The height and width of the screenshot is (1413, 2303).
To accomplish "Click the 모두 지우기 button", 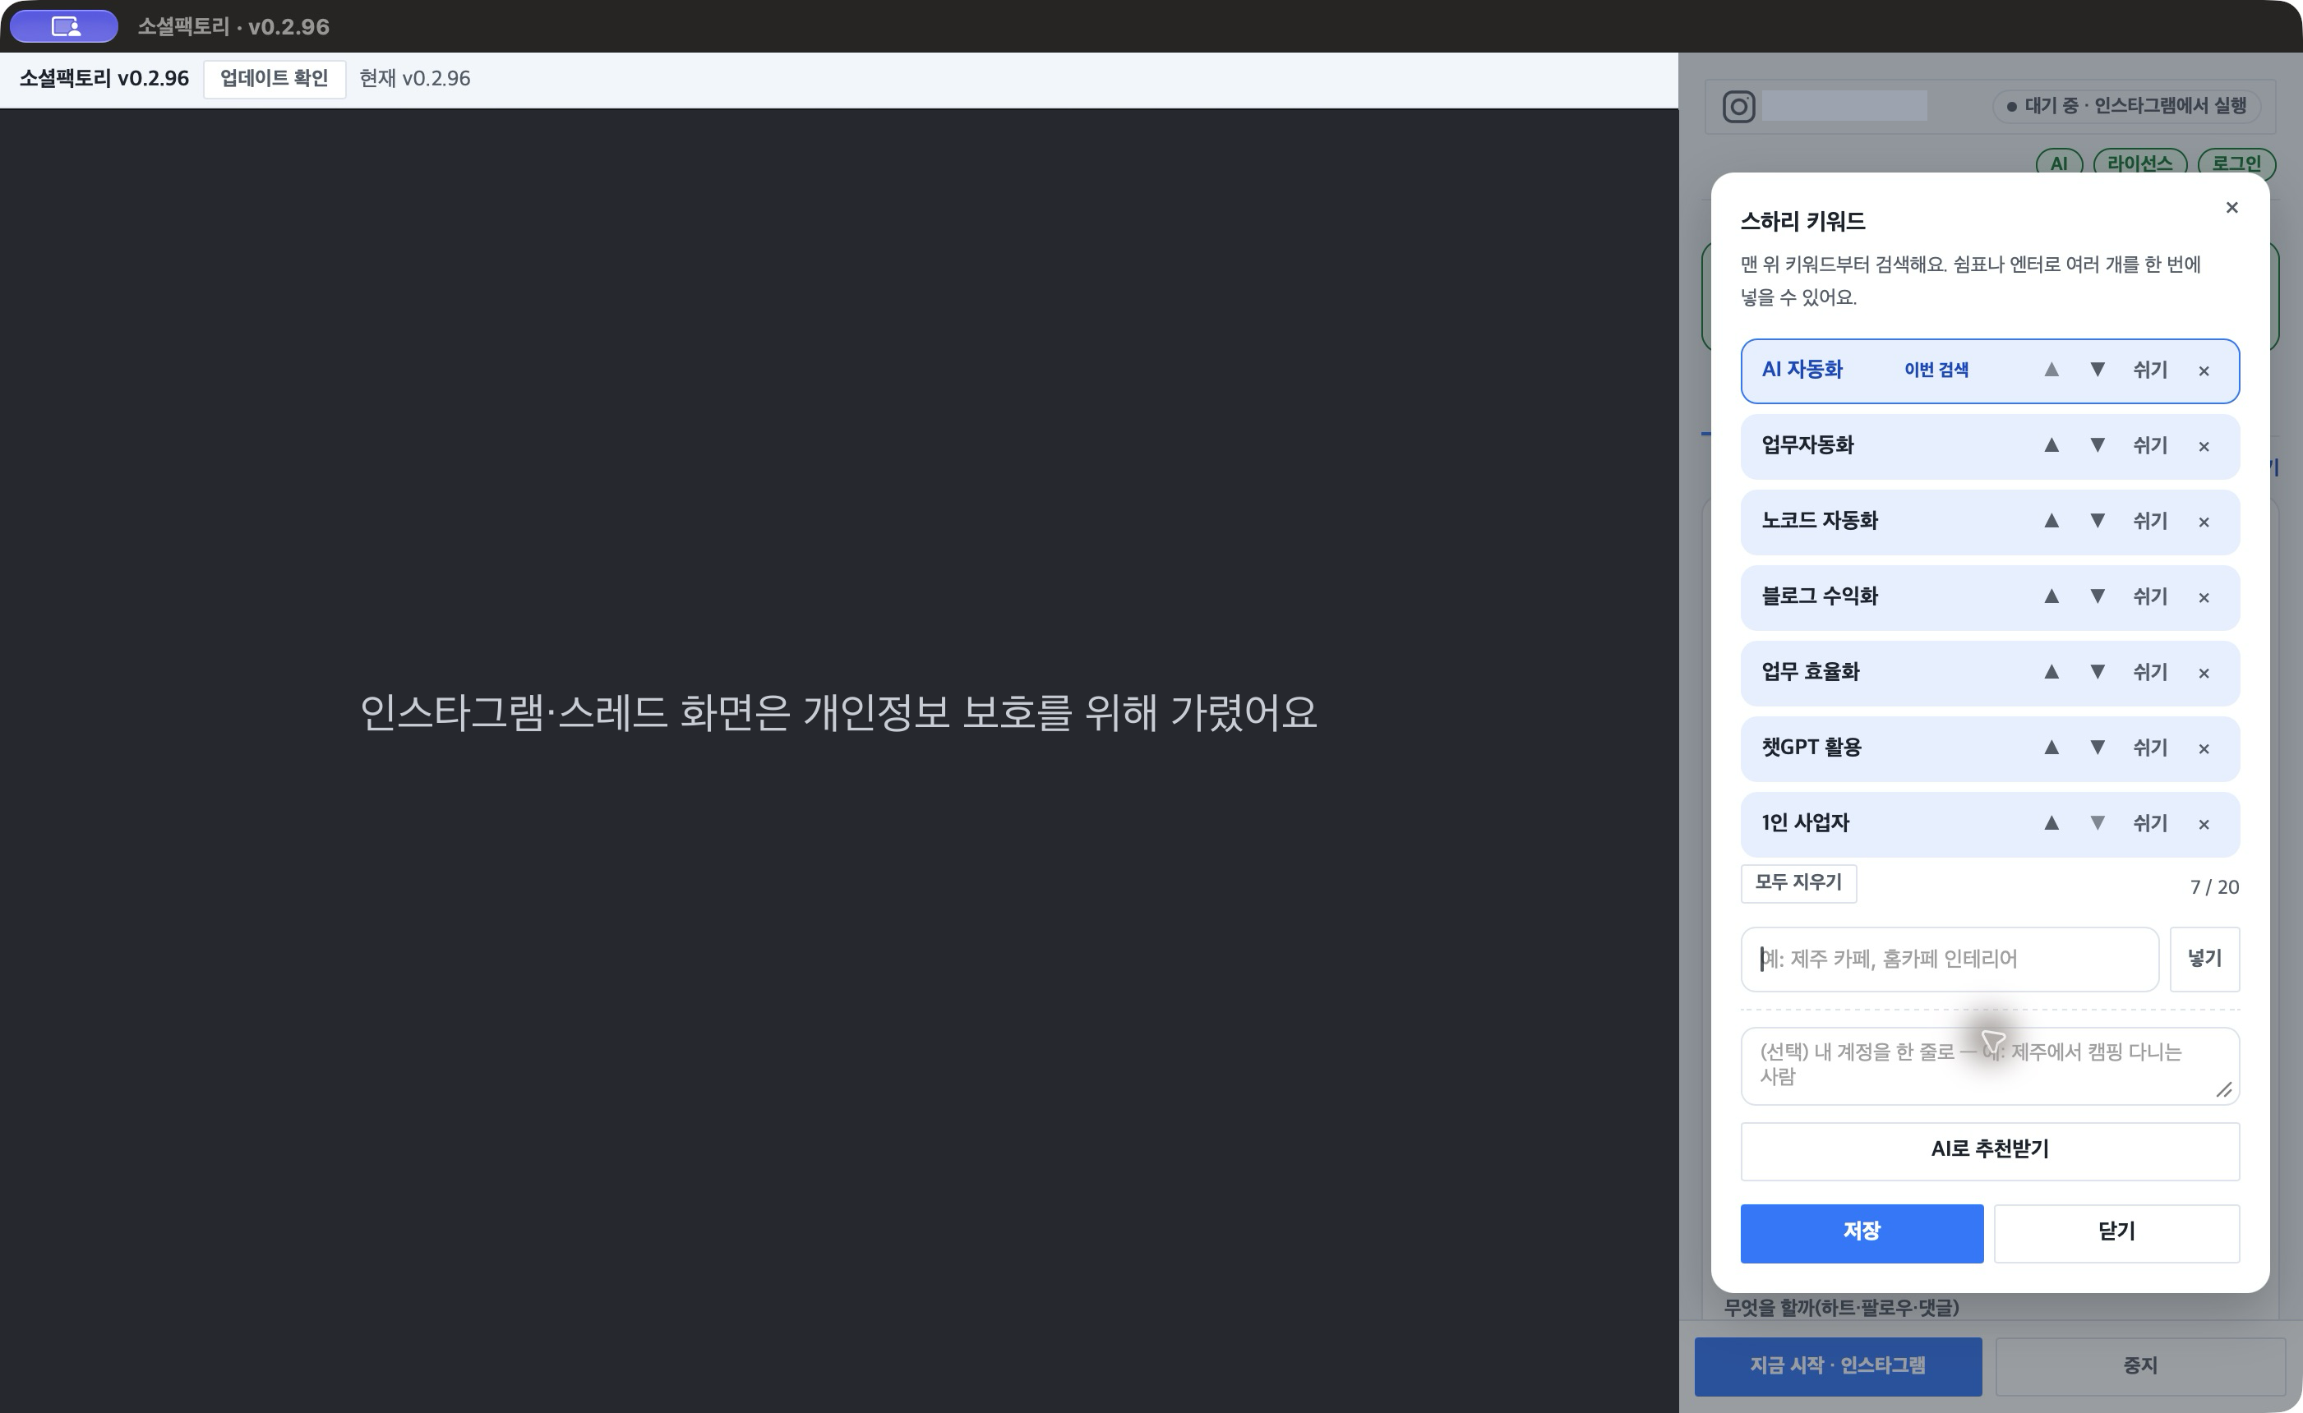I will pyautogui.click(x=1798, y=883).
